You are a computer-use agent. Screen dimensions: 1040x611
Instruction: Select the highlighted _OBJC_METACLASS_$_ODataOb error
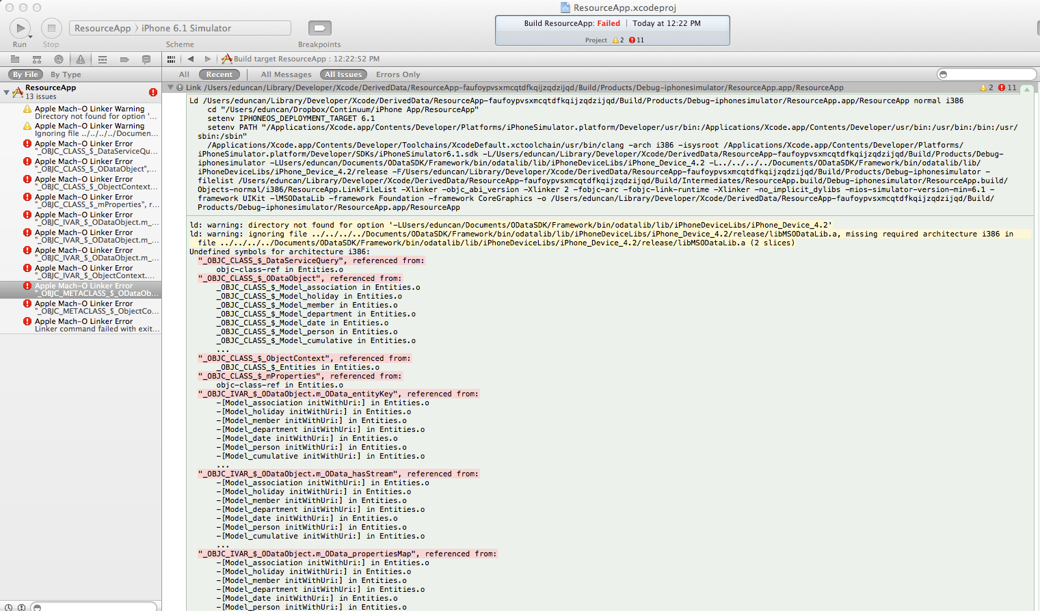81,290
